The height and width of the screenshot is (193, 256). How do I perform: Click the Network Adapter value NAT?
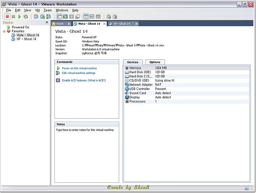click(158, 85)
